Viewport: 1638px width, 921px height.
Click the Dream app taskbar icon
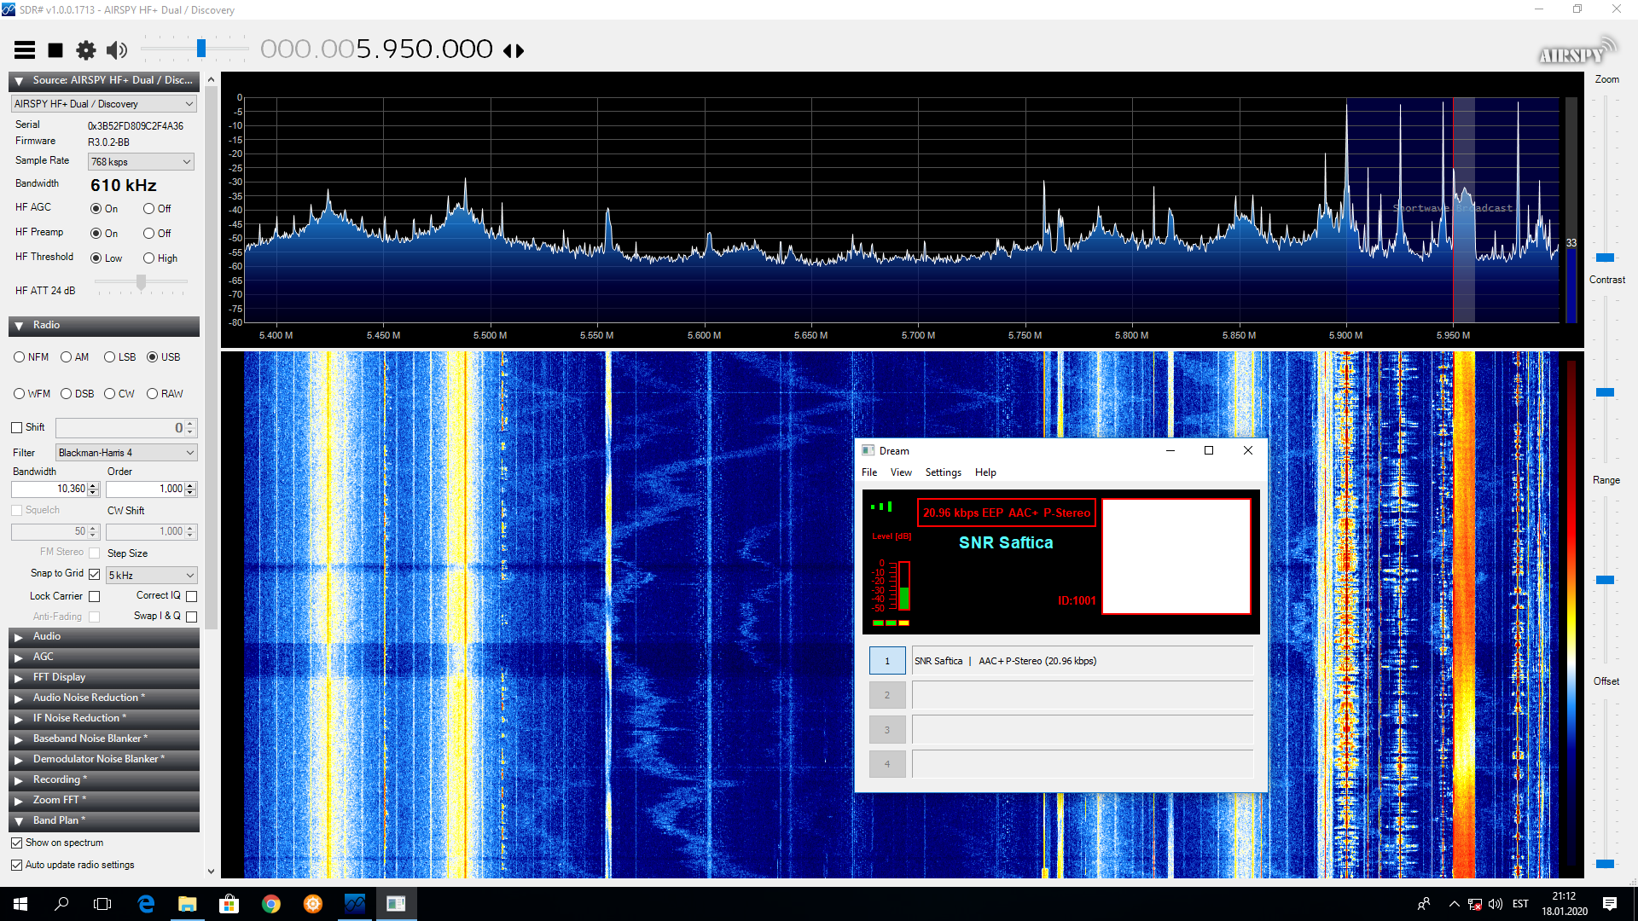[x=396, y=904]
